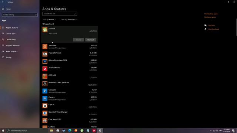
Task: Select the CapCut entry name
Action: (51, 105)
